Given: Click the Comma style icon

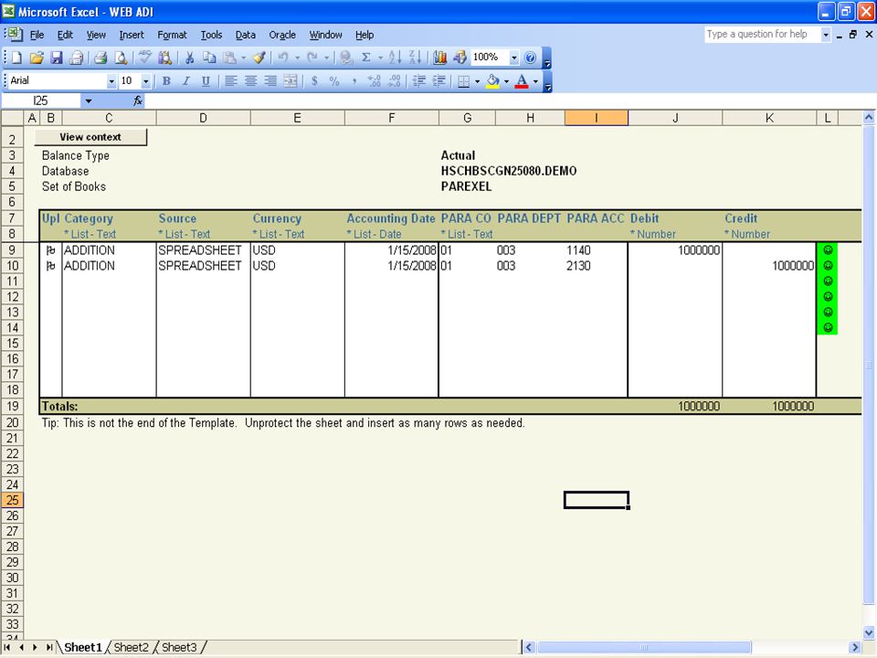Looking at the screenshot, I should click(354, 81).
